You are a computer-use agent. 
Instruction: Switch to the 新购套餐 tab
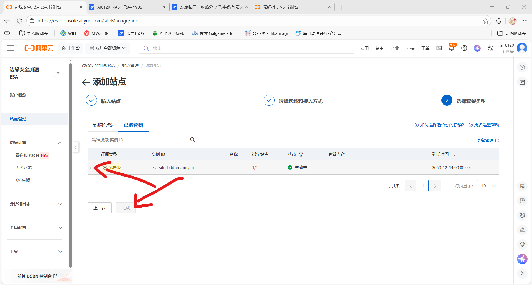103,125
